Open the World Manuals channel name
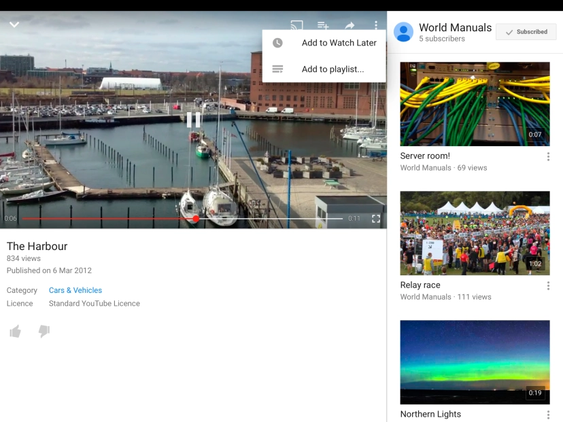The image size is (563, 422). [455, 27]
